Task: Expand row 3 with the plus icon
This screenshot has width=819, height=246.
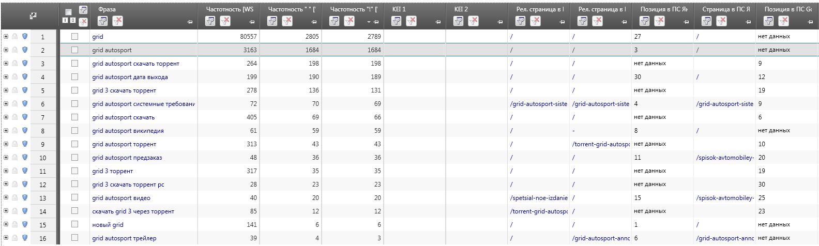Action: tap(6, 63)
